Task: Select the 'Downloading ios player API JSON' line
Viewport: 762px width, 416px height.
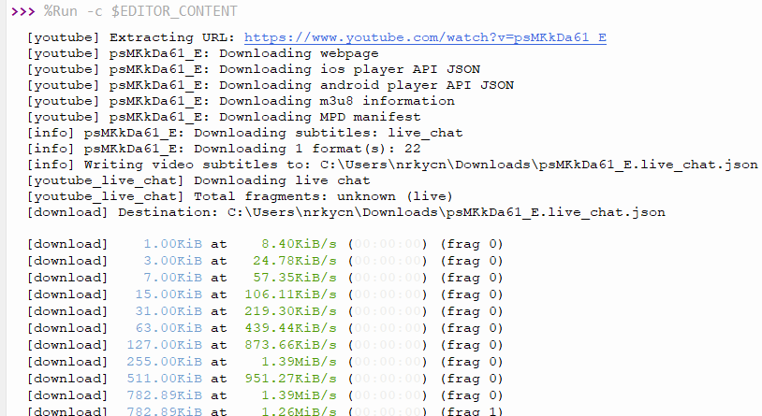Action: tap(254, 69)
